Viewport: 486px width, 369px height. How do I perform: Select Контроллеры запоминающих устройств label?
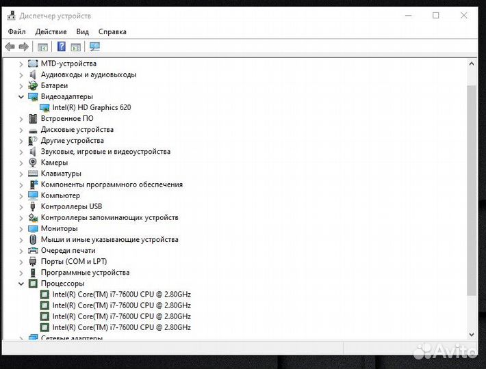110,217
